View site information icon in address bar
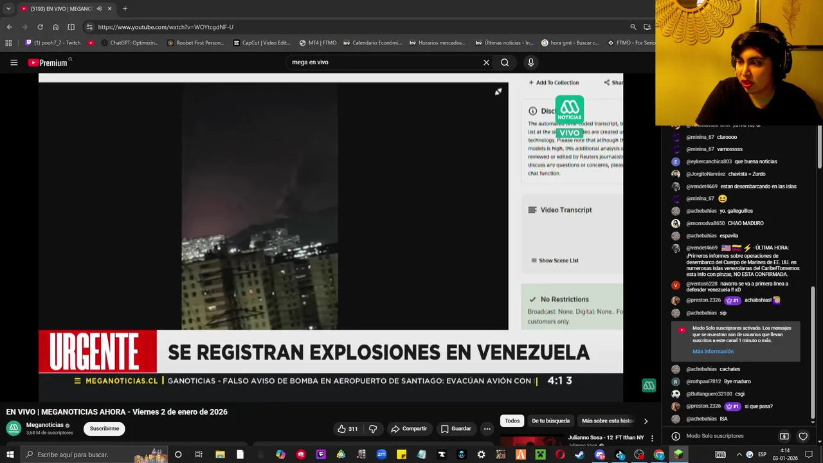This screenshot has height=463, width=823. click(x=89, y=27)
